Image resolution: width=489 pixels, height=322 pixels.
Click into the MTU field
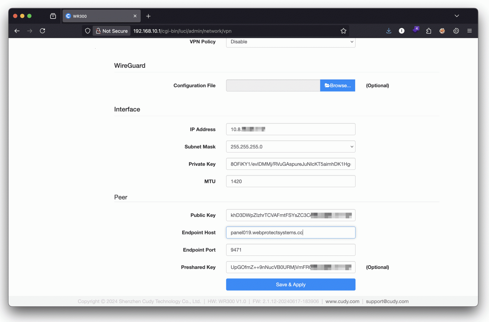290,181
